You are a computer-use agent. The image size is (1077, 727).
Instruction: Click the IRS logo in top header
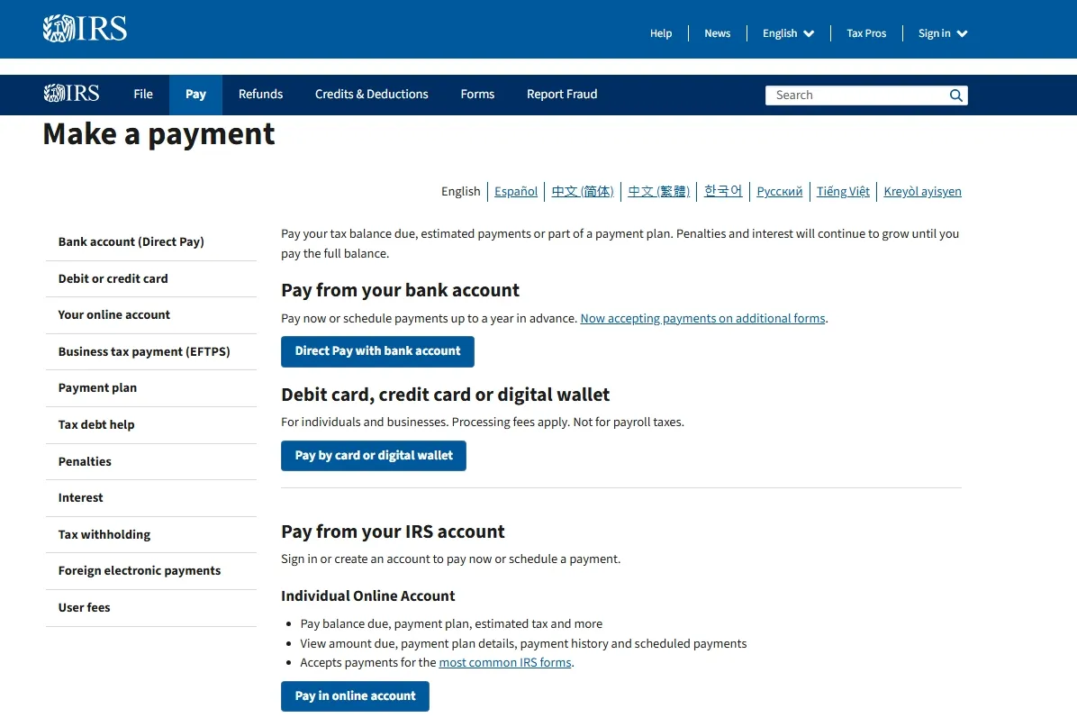point(86,29)
